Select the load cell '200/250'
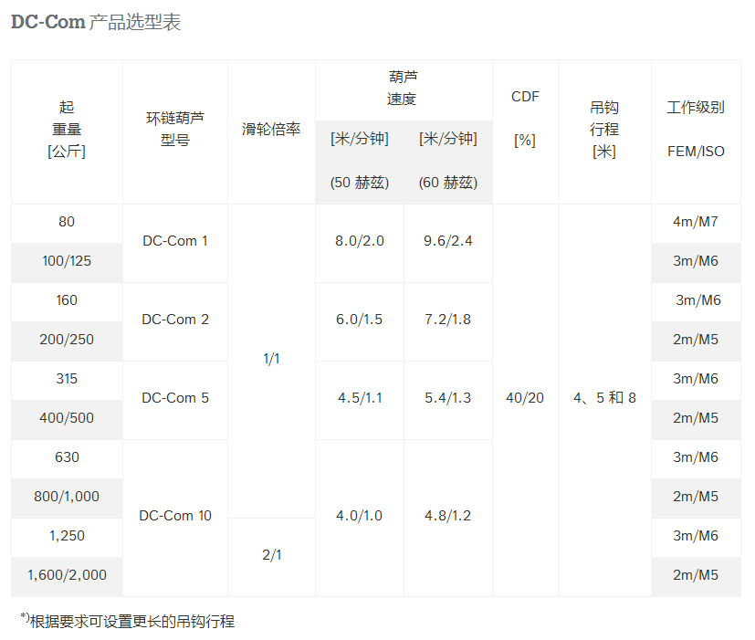755x640 pixels. (x=67, y=340)
